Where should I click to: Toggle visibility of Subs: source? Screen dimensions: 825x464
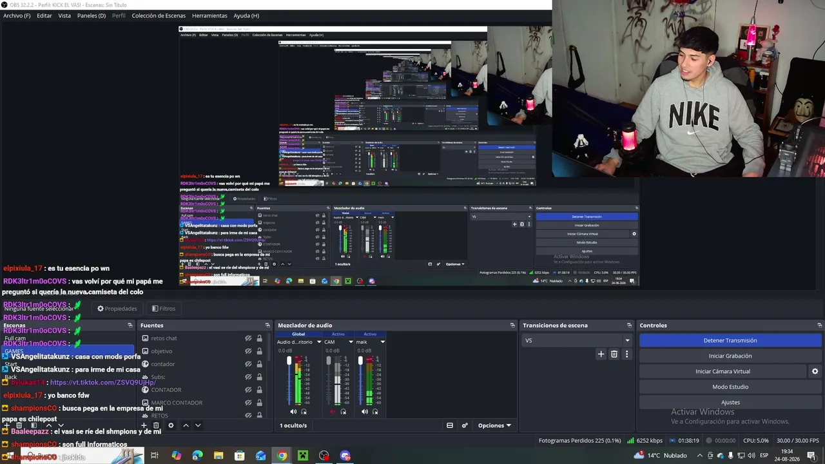point(248,377)
